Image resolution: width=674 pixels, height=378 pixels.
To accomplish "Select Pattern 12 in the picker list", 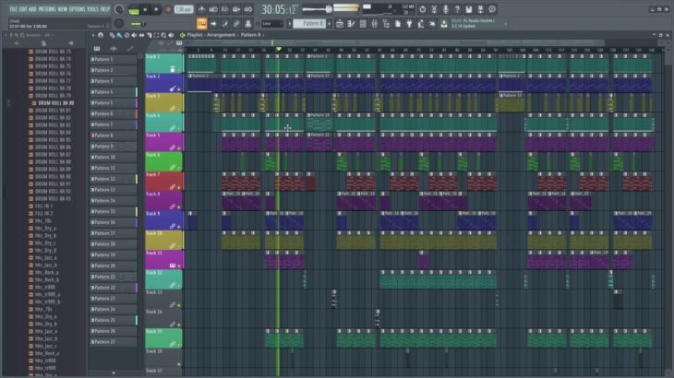I will pyautogui.click(x=114, y=179).
